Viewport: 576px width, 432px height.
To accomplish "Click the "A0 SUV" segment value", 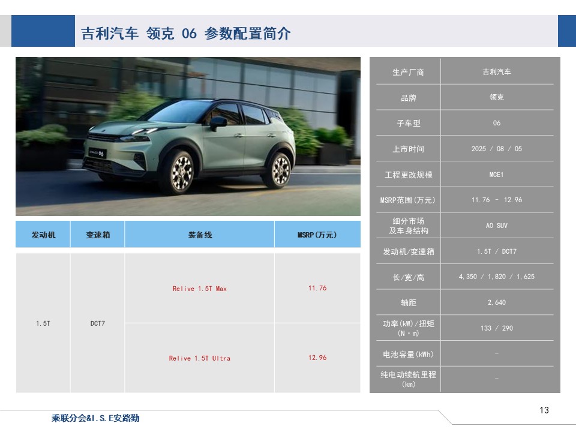I will click(497, 226).
